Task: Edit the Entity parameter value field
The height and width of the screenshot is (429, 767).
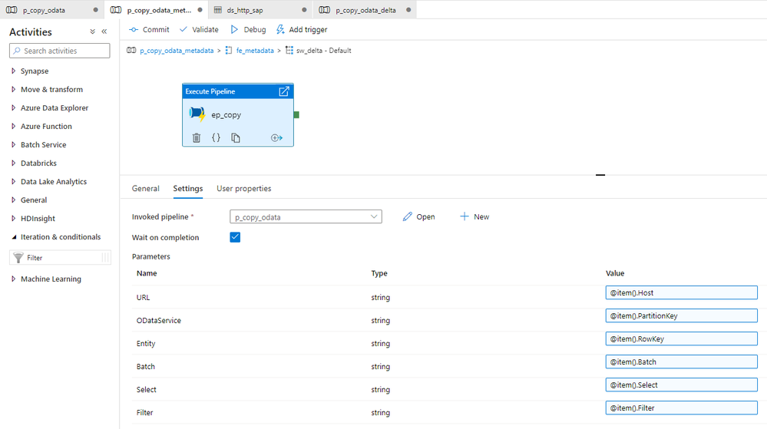Action: coord(682,338)
